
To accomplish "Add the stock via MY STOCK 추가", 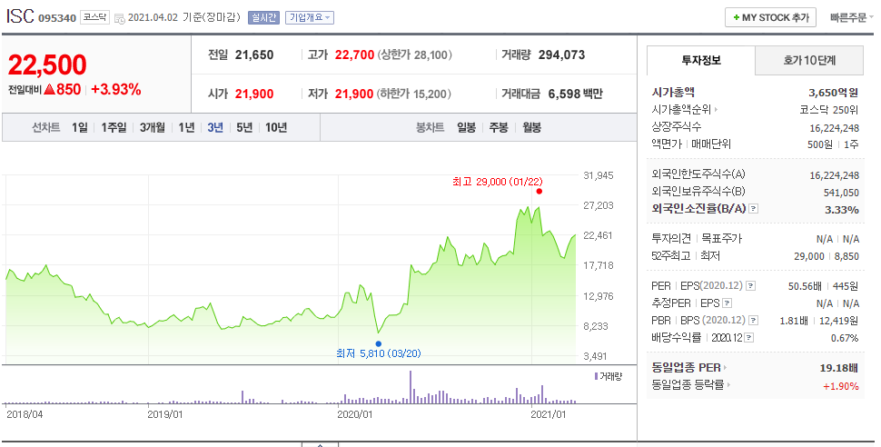I will (x=770, y=17).
